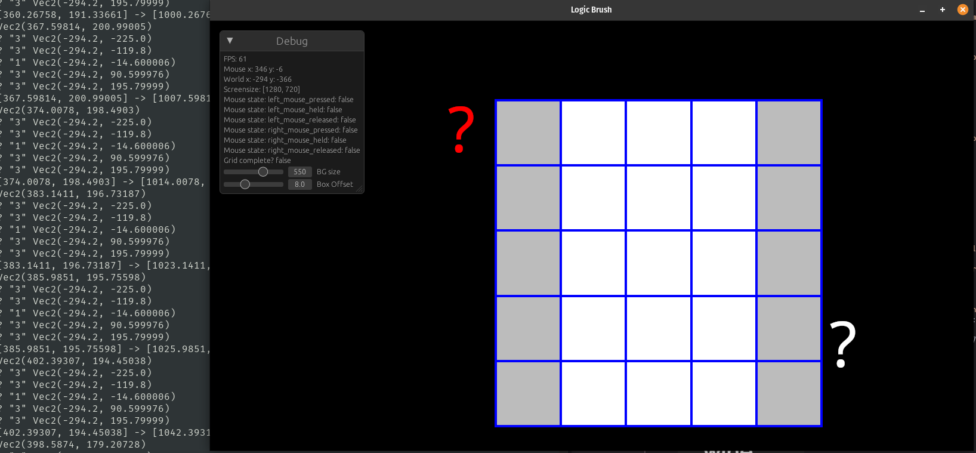The height and width of the screenshot is (453, 976).
Task: Click the red question mark beside the grid
Action: click(x=461, y=128)
